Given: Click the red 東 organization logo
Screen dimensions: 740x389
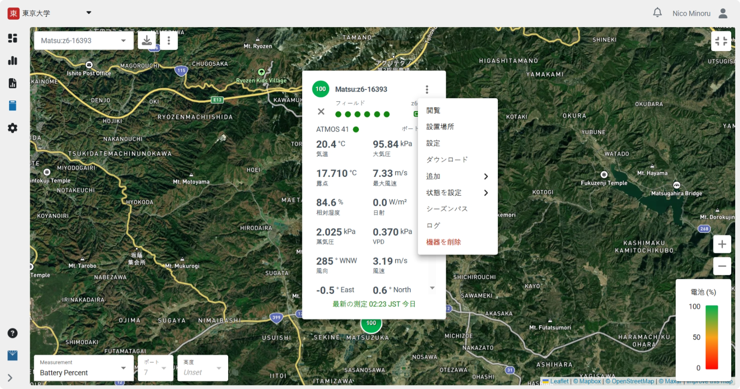Looking at the screenshot, I should coord(14,14).
